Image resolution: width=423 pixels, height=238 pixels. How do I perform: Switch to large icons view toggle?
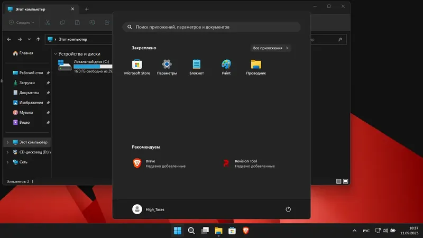pyautogui.click(x=346, y=181)
